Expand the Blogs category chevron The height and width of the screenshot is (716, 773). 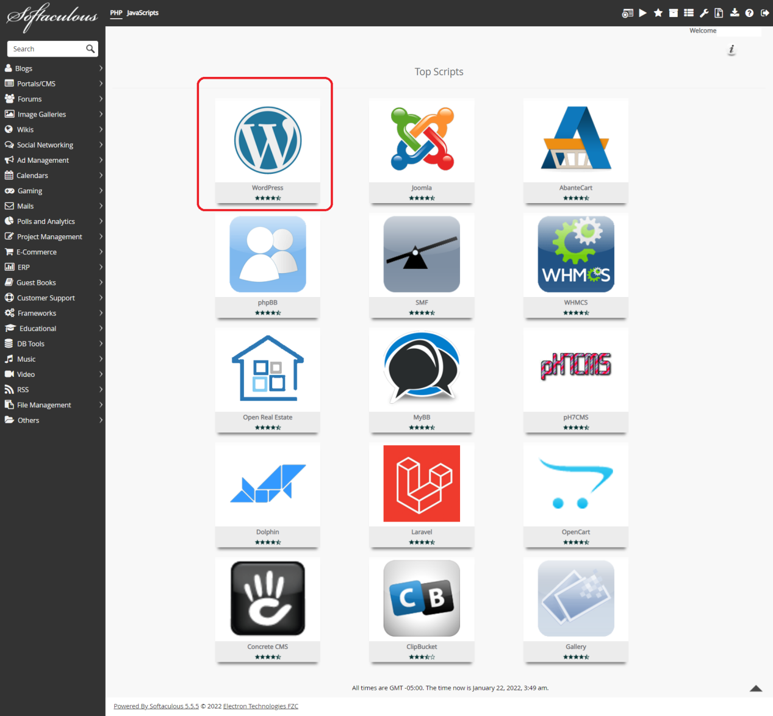(101, 68)
